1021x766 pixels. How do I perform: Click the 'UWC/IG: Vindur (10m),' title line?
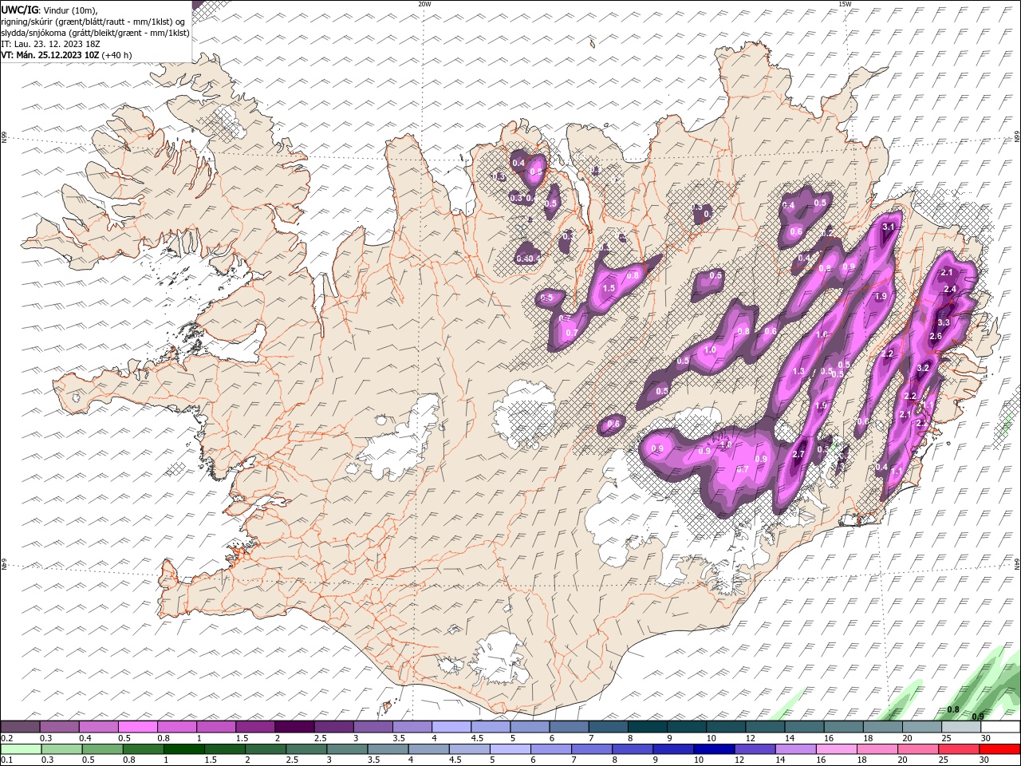(x=49, y=10)
